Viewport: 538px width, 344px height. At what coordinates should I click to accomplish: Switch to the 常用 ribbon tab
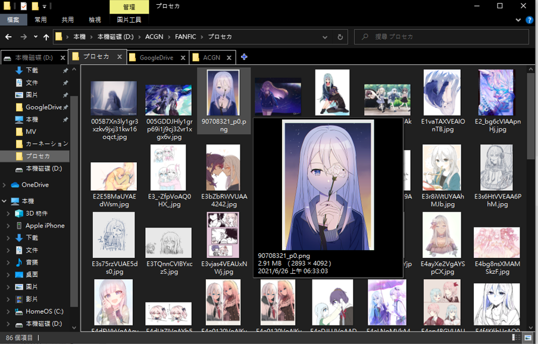(40, 20)
